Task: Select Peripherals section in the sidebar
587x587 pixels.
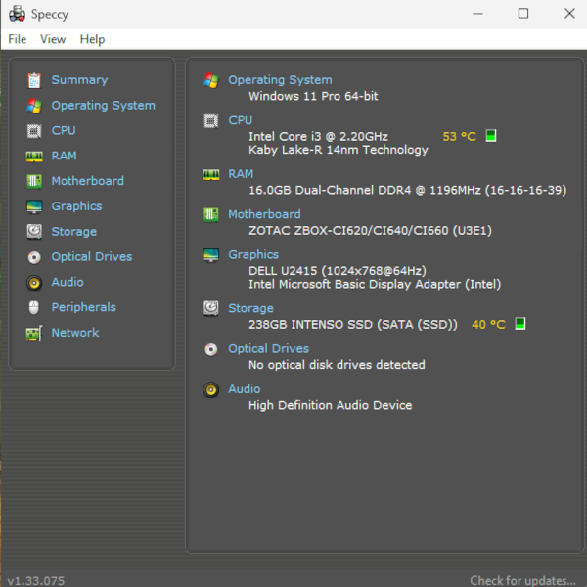Action: (83, 307)
